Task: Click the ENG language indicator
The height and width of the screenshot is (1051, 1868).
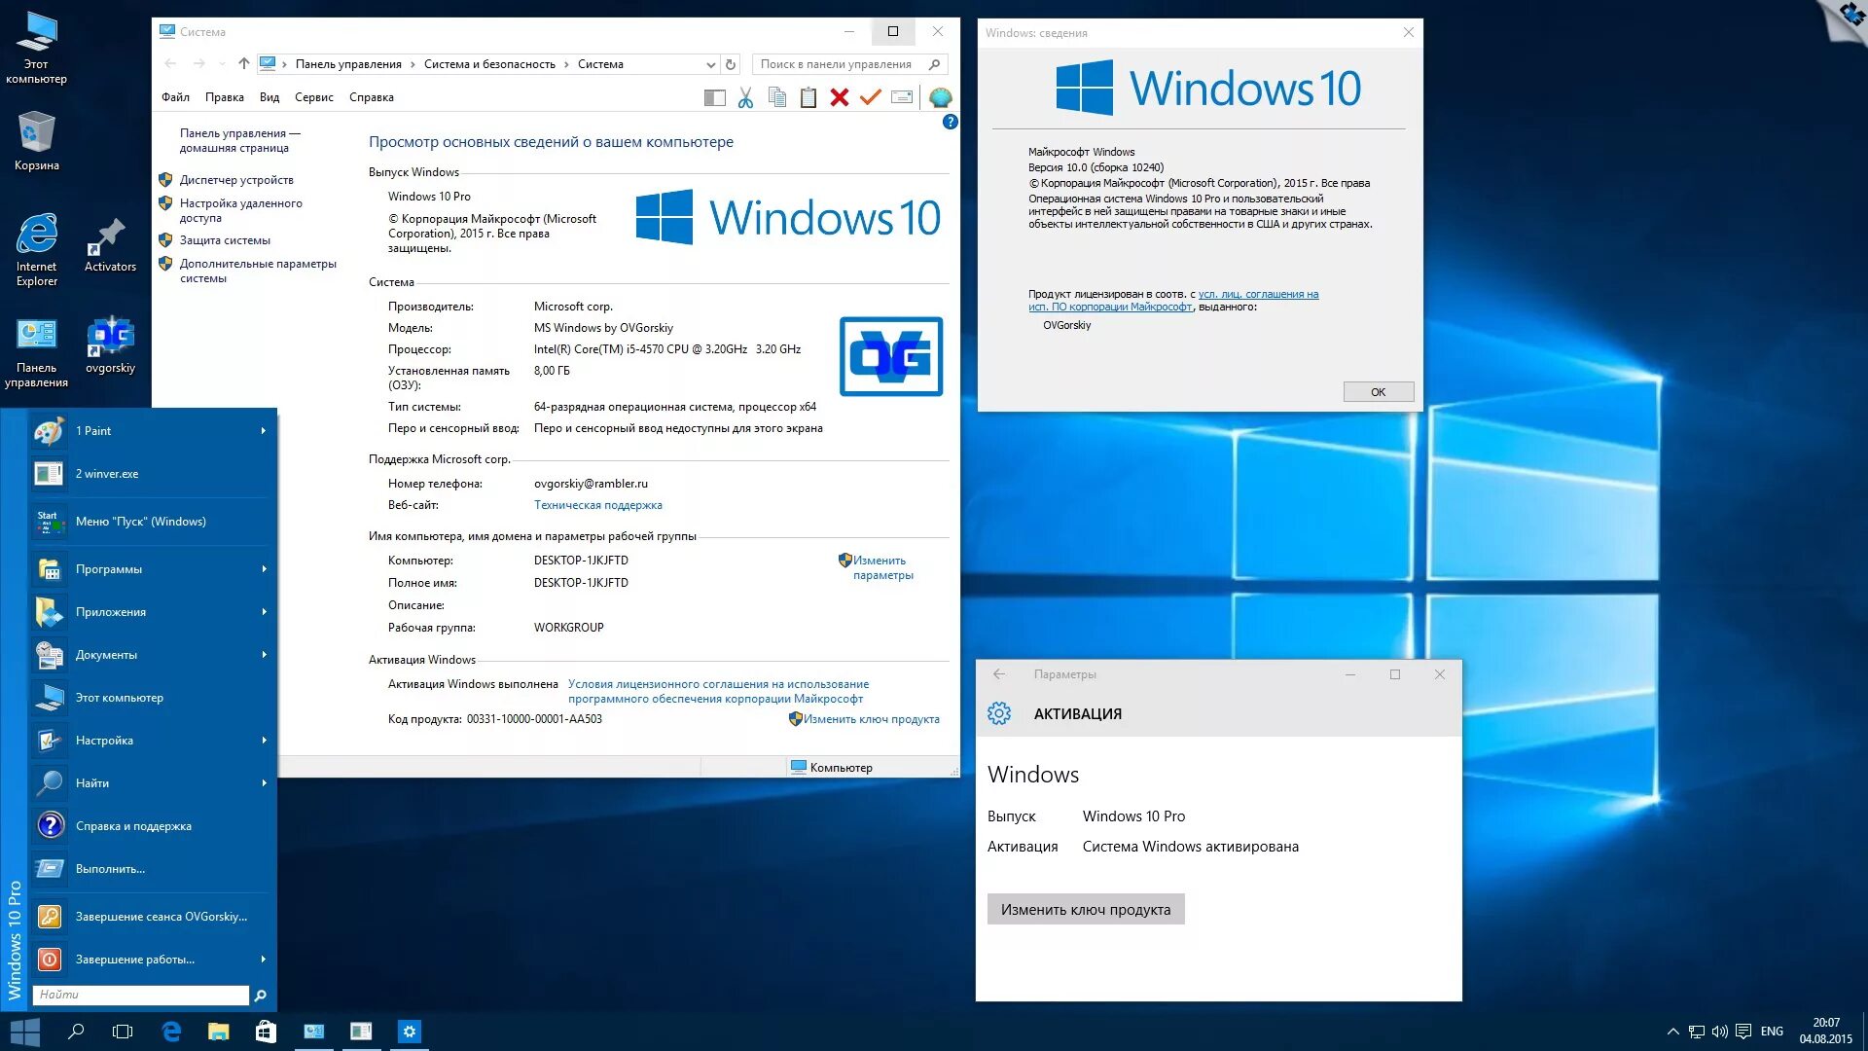Action: click(1772, 1032)
